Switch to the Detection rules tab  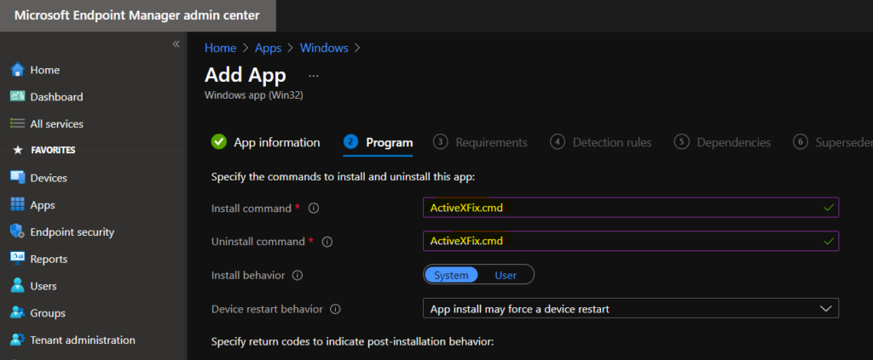click(612, 142)
